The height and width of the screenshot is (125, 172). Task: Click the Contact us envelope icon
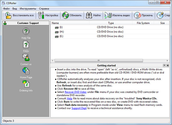point(26,57)
